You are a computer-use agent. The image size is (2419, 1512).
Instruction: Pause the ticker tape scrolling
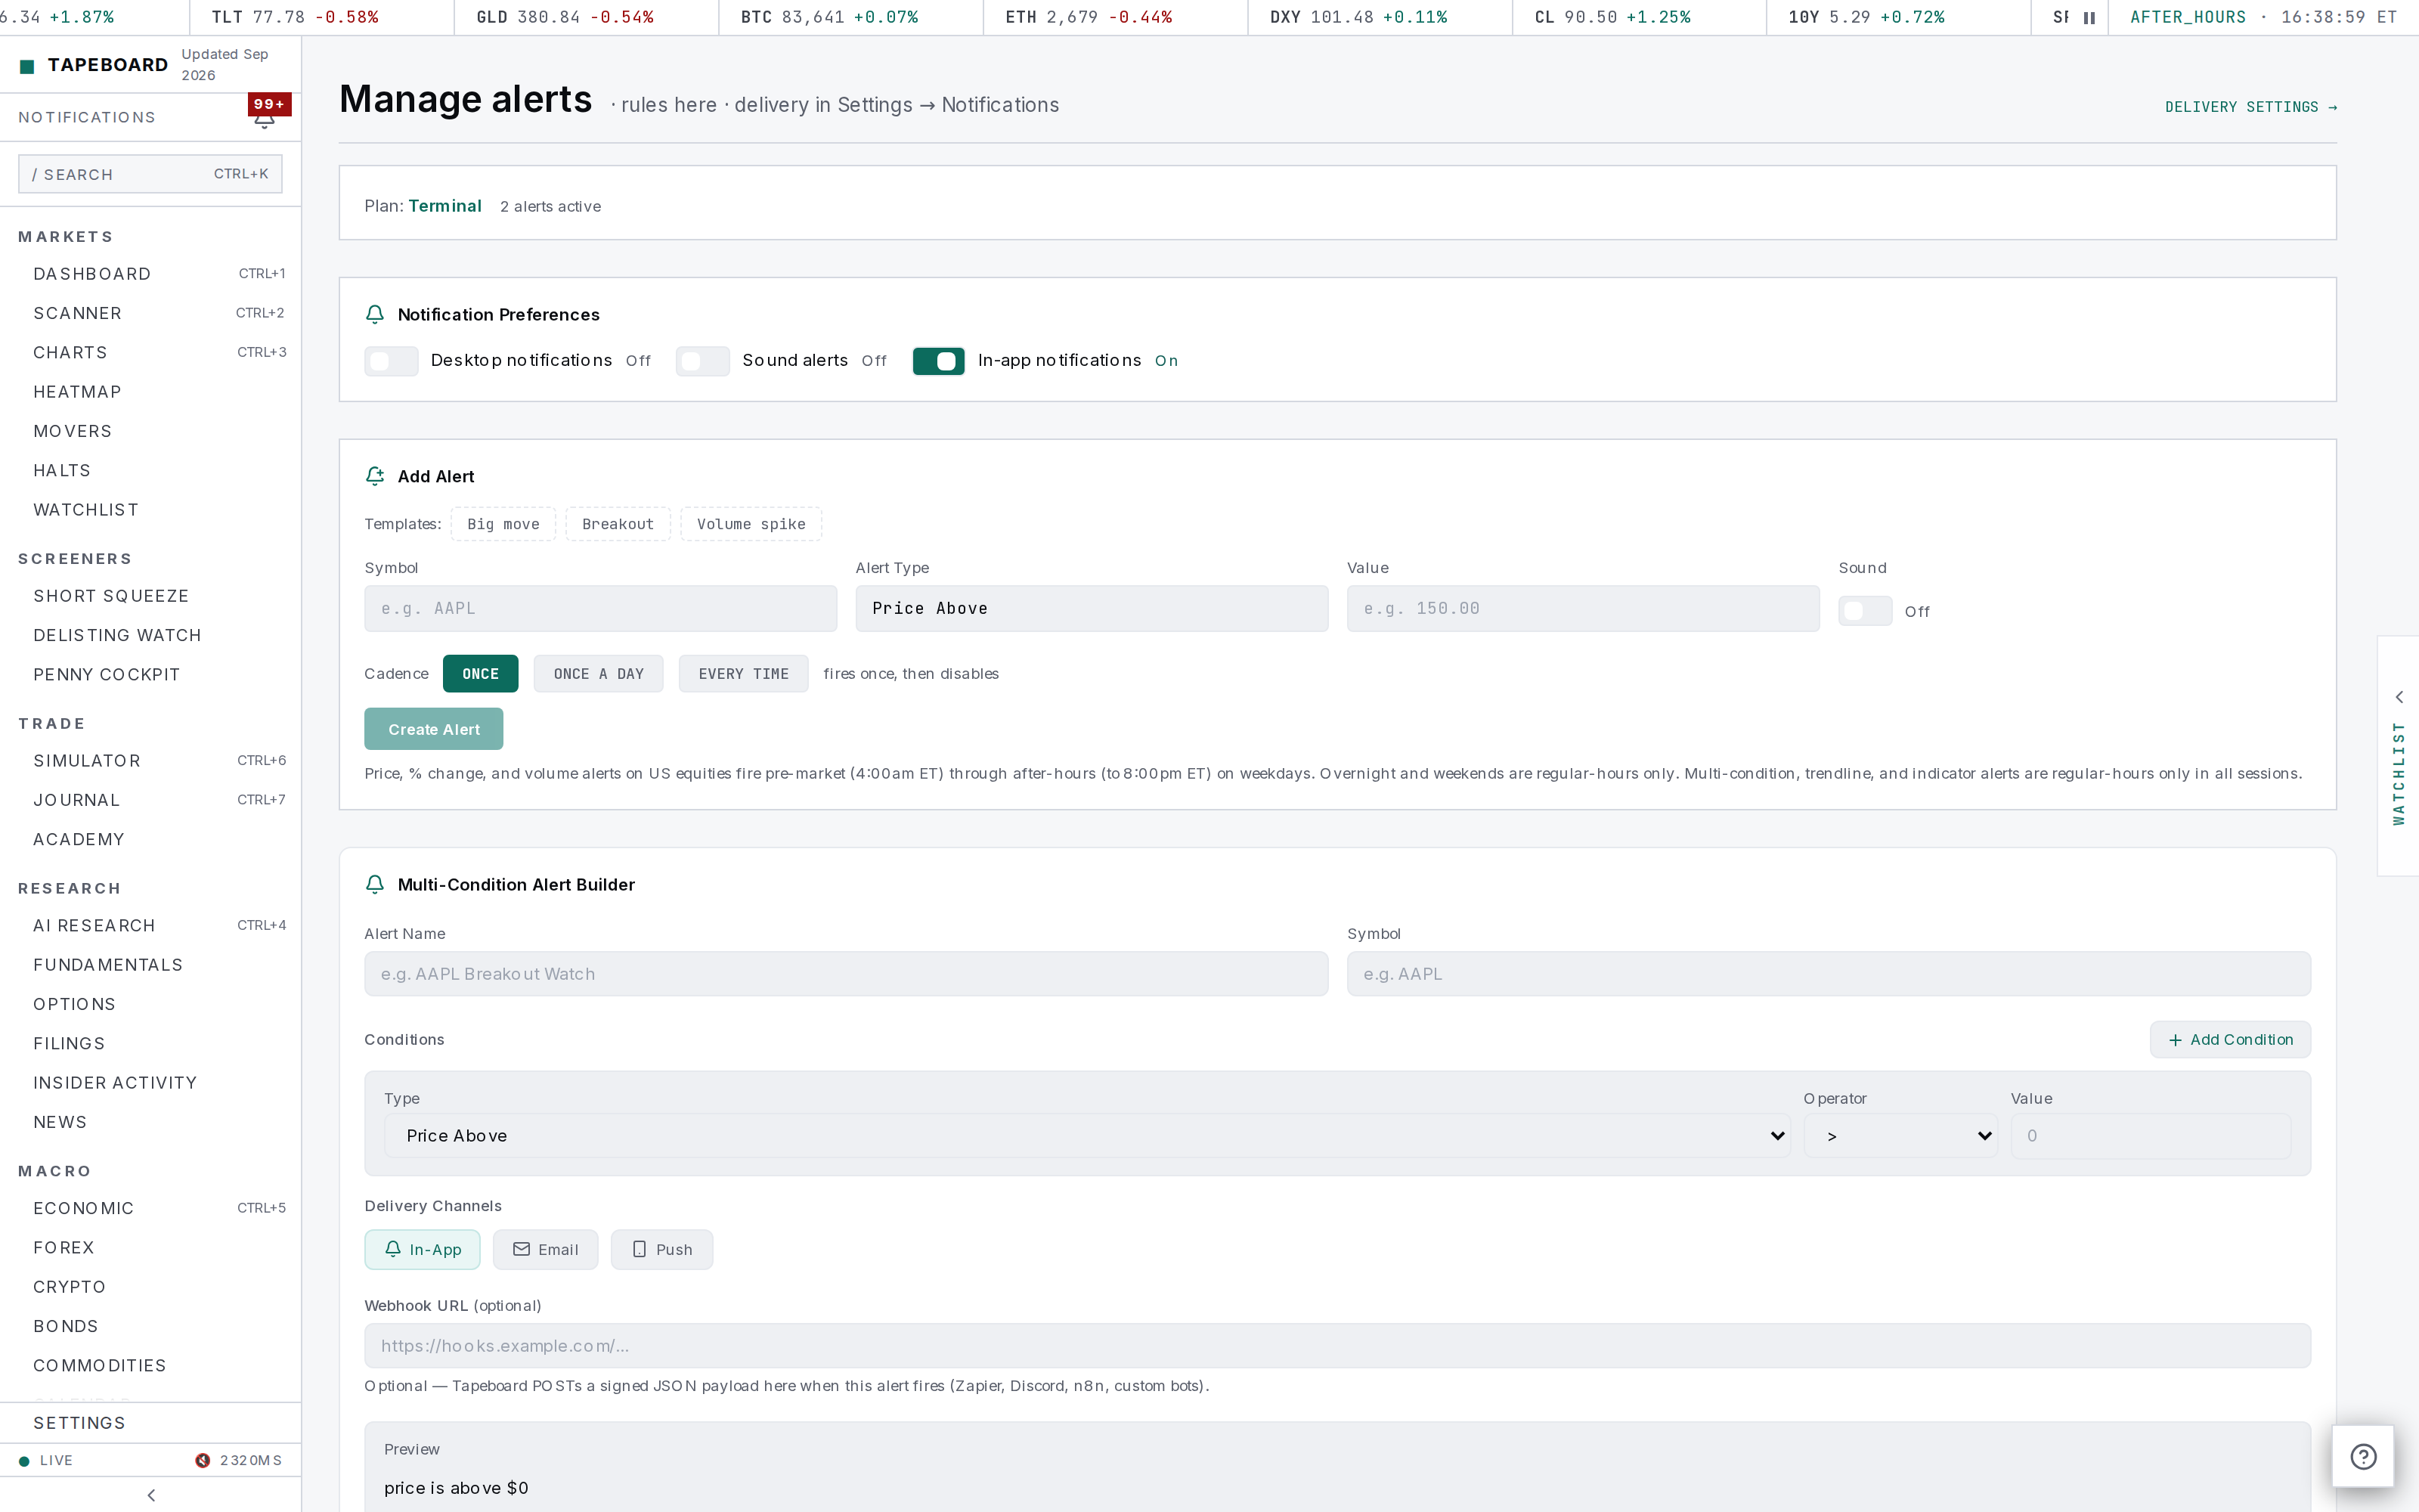click(2089, 17)
